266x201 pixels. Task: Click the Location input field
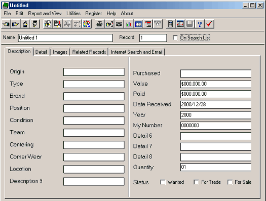(x=94, y=169)
